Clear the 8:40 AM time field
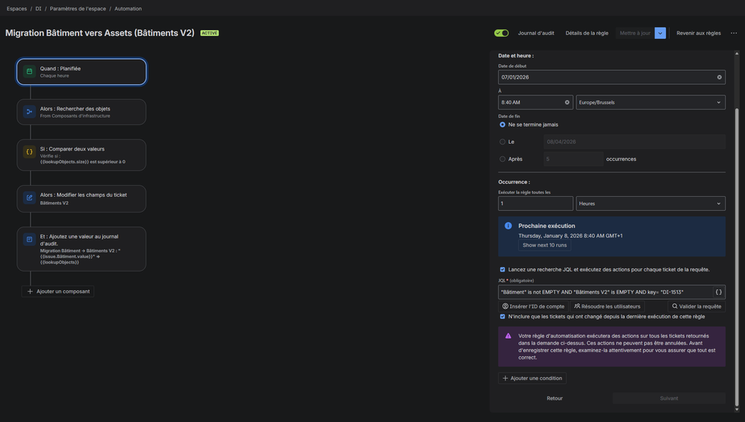 (x=567, y=103)
